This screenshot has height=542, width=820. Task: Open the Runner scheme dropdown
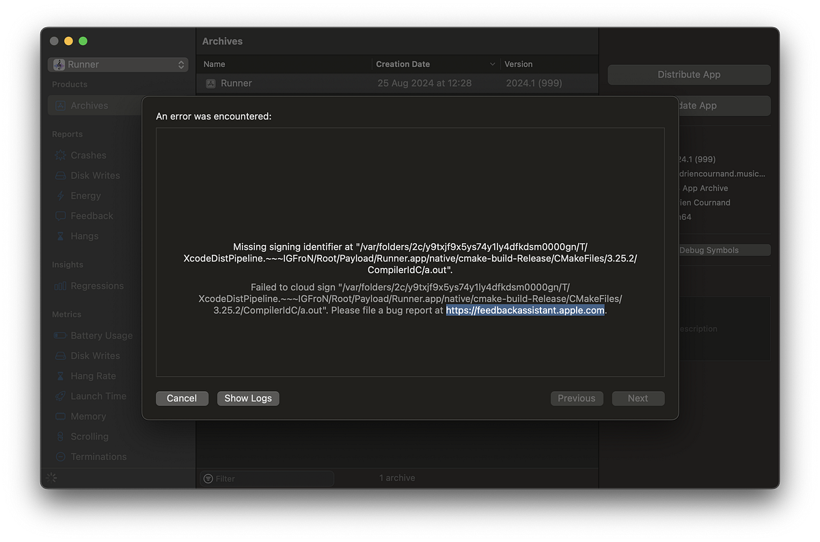pos(118,64)
